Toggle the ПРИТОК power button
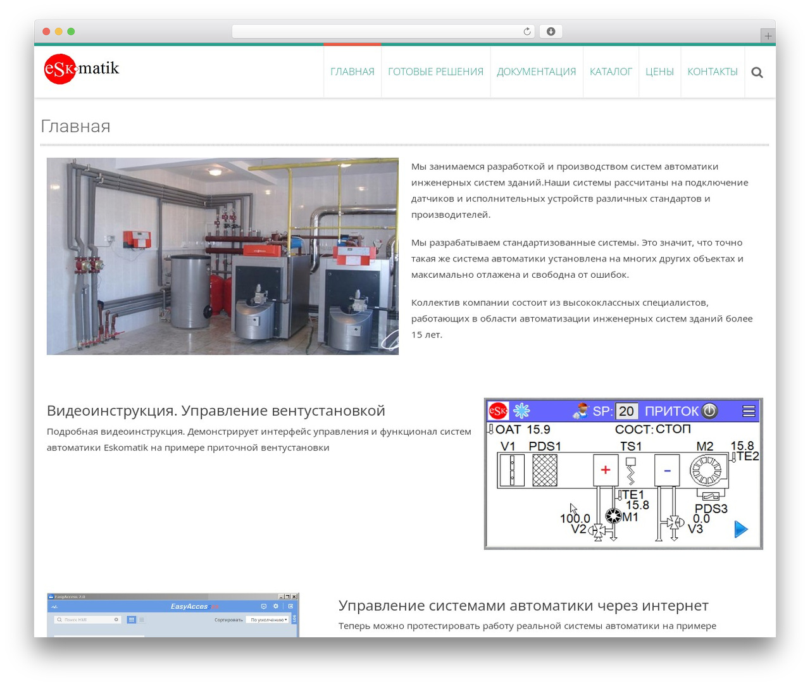The width and height of the screenshot is (810, 686). pyautogui.click(x=710, y=411)
